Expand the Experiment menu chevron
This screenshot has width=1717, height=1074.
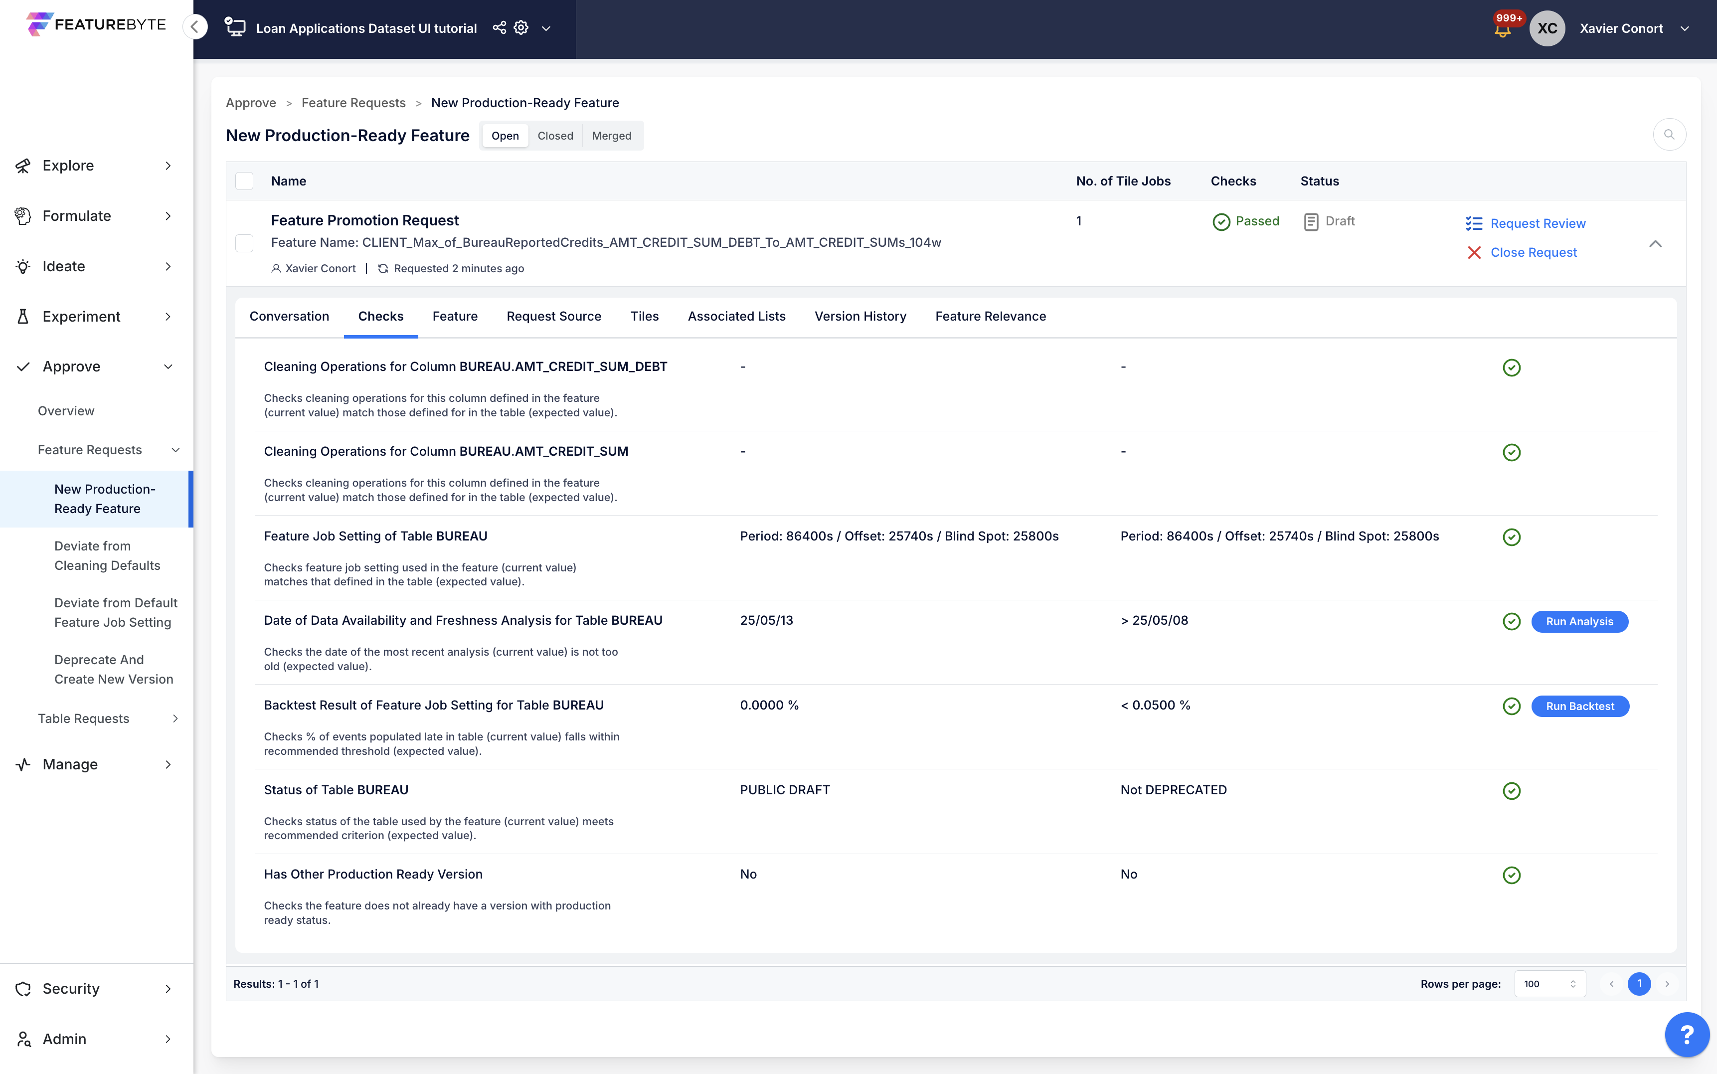pos(169,317)
